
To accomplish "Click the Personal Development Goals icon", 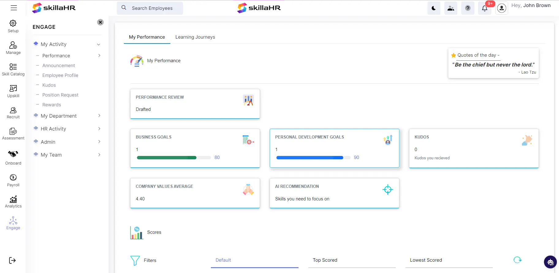I will point(388,140).
